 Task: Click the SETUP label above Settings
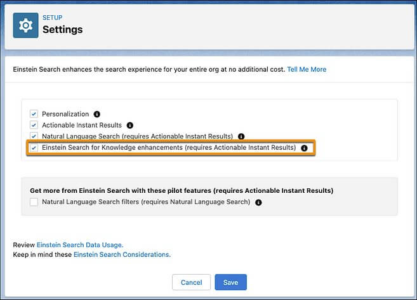click(52, 18)
